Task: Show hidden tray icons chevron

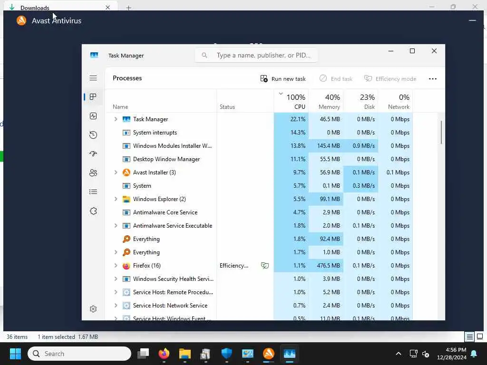Action: point(399,354)
